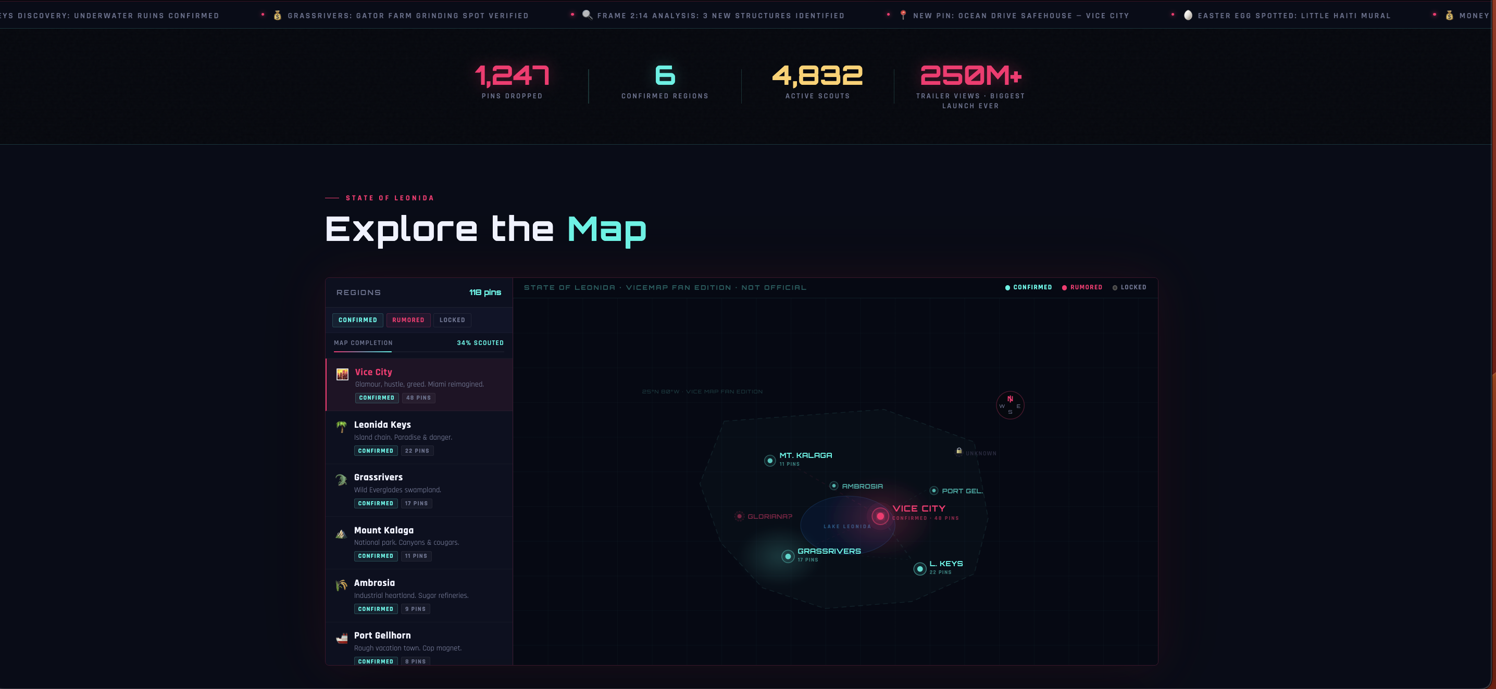This screenshot has width=1496, height=689.
Task: Click the compass rose on the map
Action: (x=1010, y=405)
